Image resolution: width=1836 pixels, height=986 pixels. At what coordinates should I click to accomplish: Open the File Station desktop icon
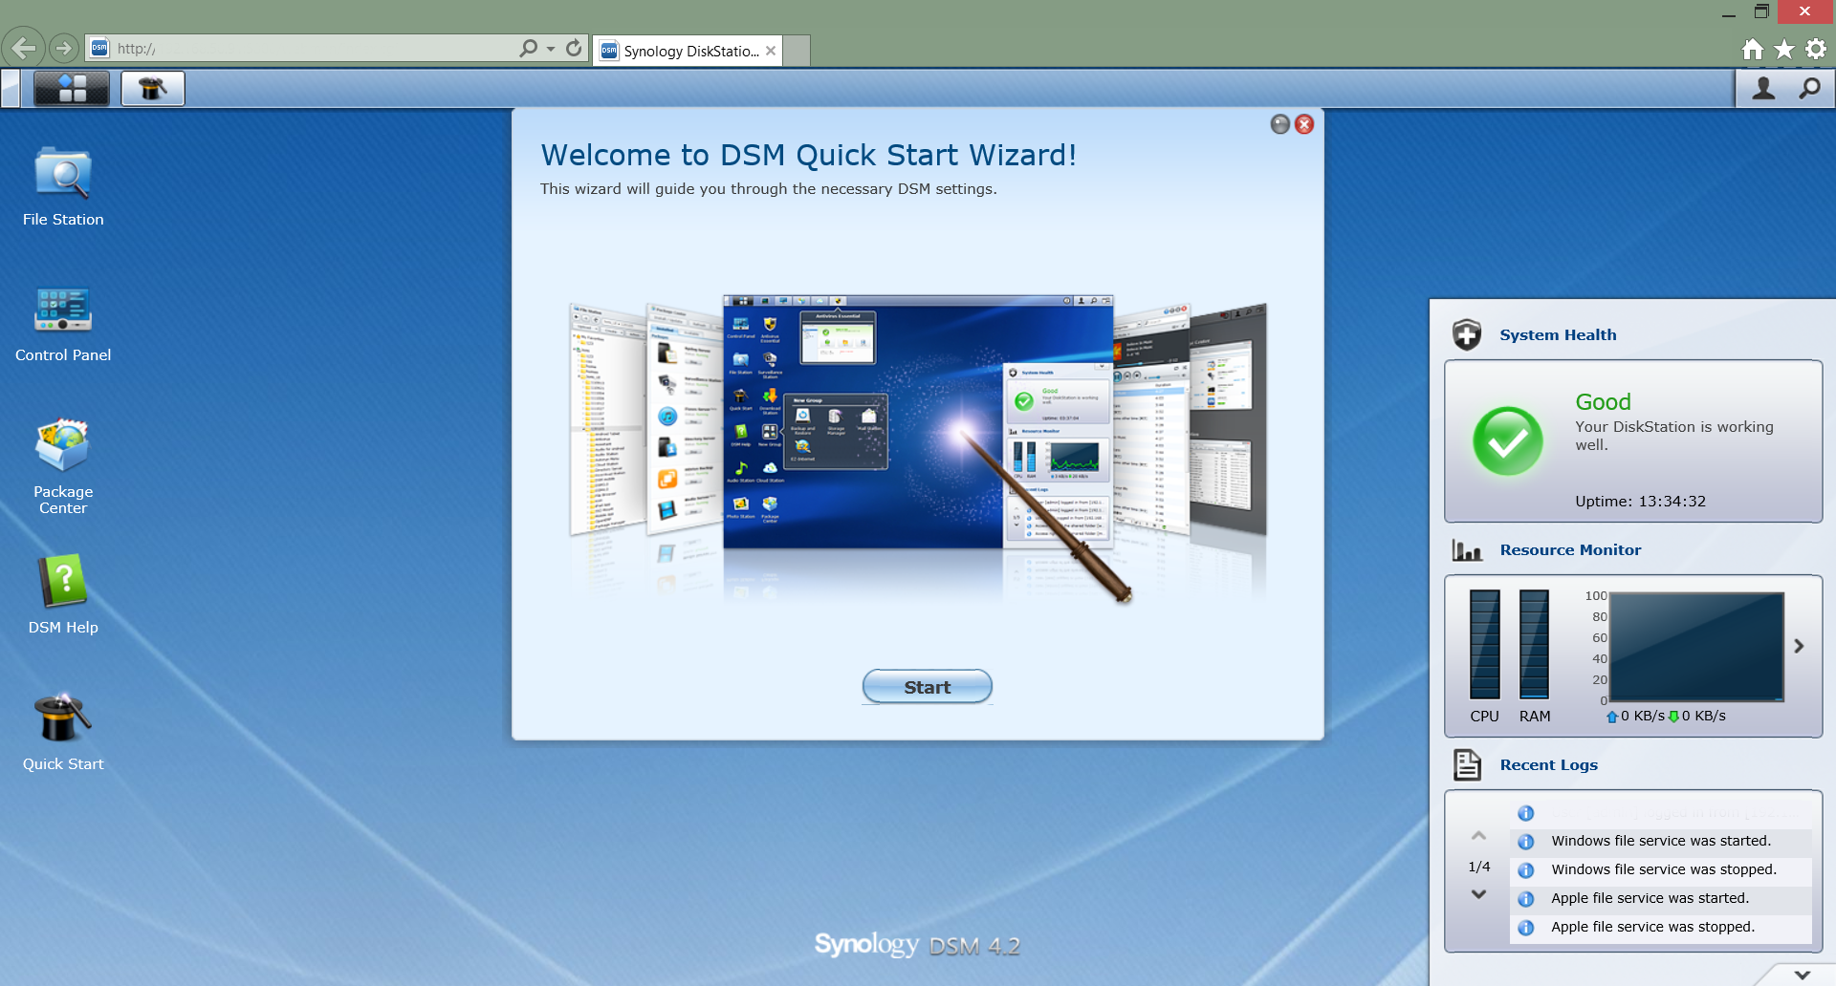tap(63, 187)
